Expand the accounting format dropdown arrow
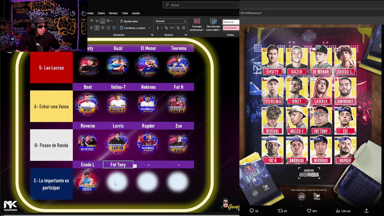Screen dimensions: 384x216 [161, 28]
